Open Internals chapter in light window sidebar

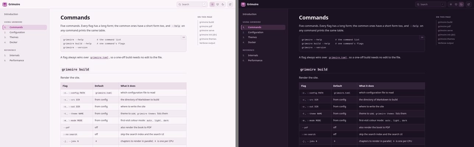click(25, 55)
